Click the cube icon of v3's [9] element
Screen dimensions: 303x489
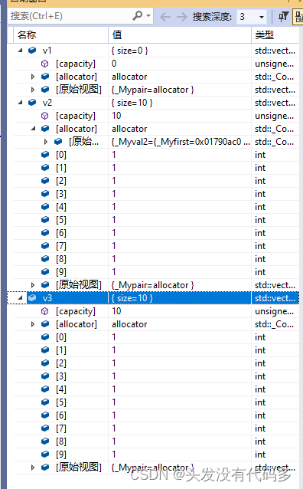click(x=45, y=454)
